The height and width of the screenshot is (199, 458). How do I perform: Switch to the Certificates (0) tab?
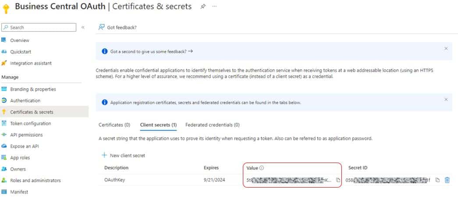coord(114,125)
